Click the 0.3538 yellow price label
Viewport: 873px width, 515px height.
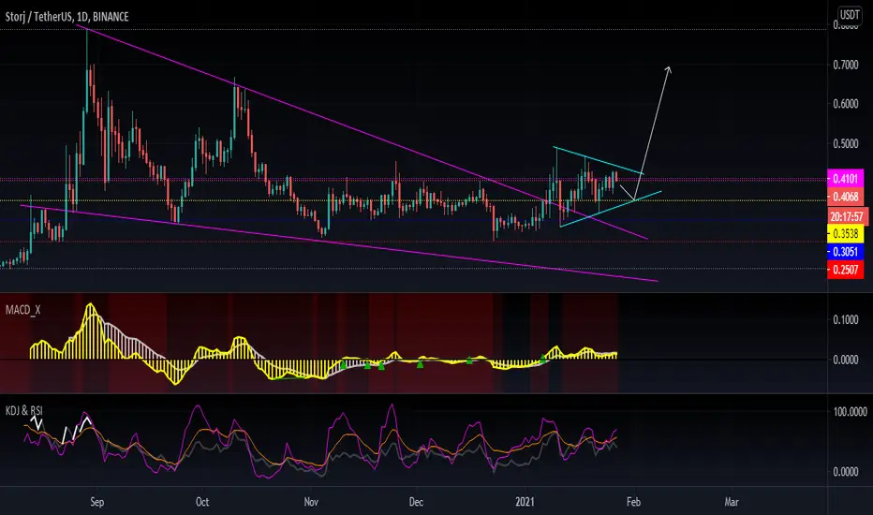click(846, 234)
